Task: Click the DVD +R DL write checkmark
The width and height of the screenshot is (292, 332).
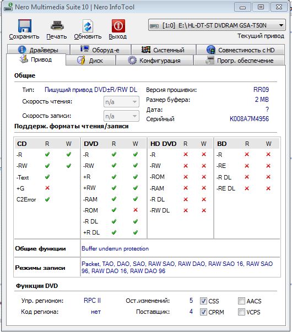Action: [136, 232]
